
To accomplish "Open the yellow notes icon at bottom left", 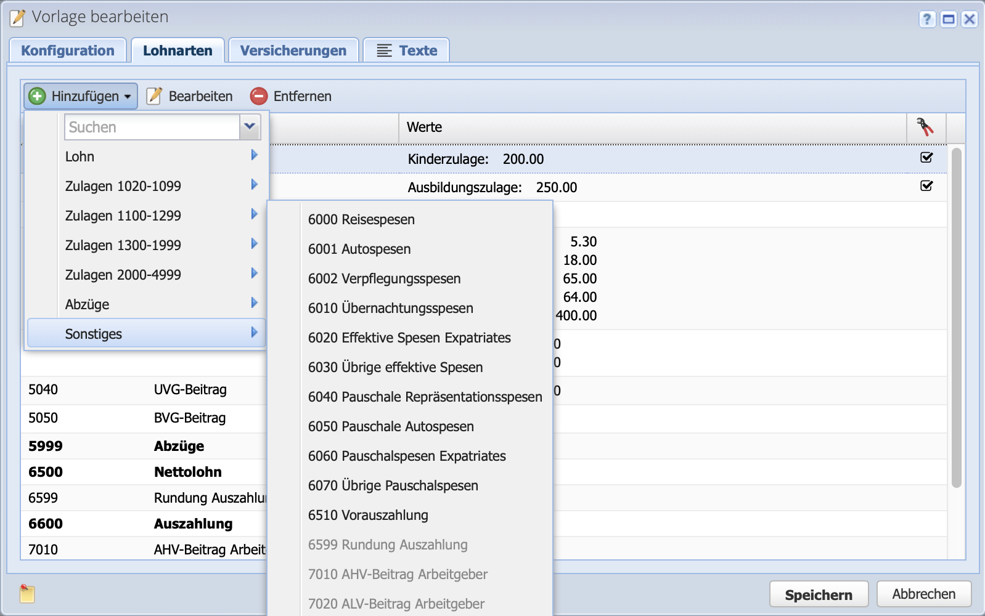I will (27, 594).
